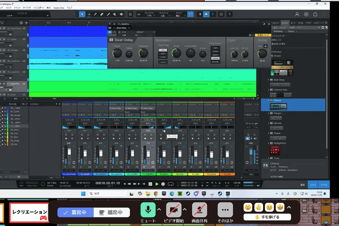Add a track with plus icon

[26, 23]
